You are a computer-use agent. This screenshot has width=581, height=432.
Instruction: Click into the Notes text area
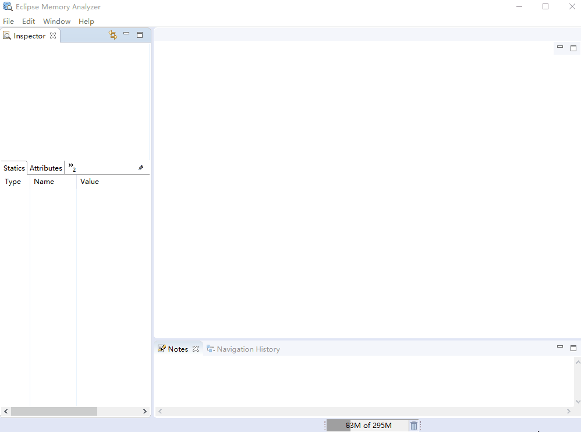pos(364,381)
